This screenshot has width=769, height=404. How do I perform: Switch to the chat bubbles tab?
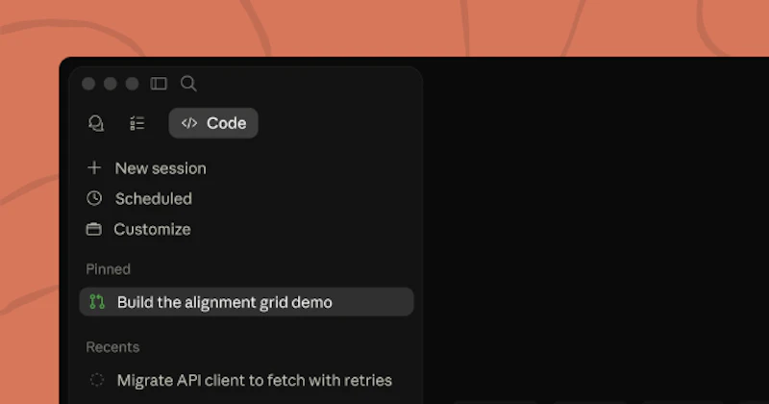(96, 123)
